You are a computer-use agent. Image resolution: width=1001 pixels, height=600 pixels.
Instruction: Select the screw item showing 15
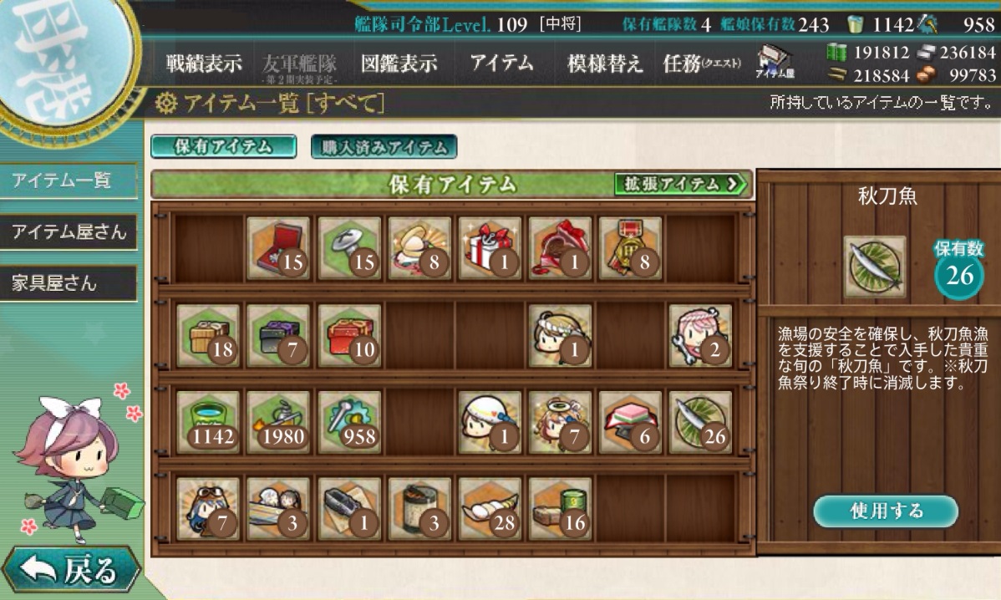349,247
